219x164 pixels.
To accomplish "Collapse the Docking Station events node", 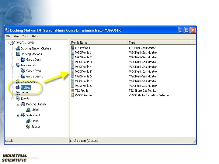I will click(x=18, y=104).
